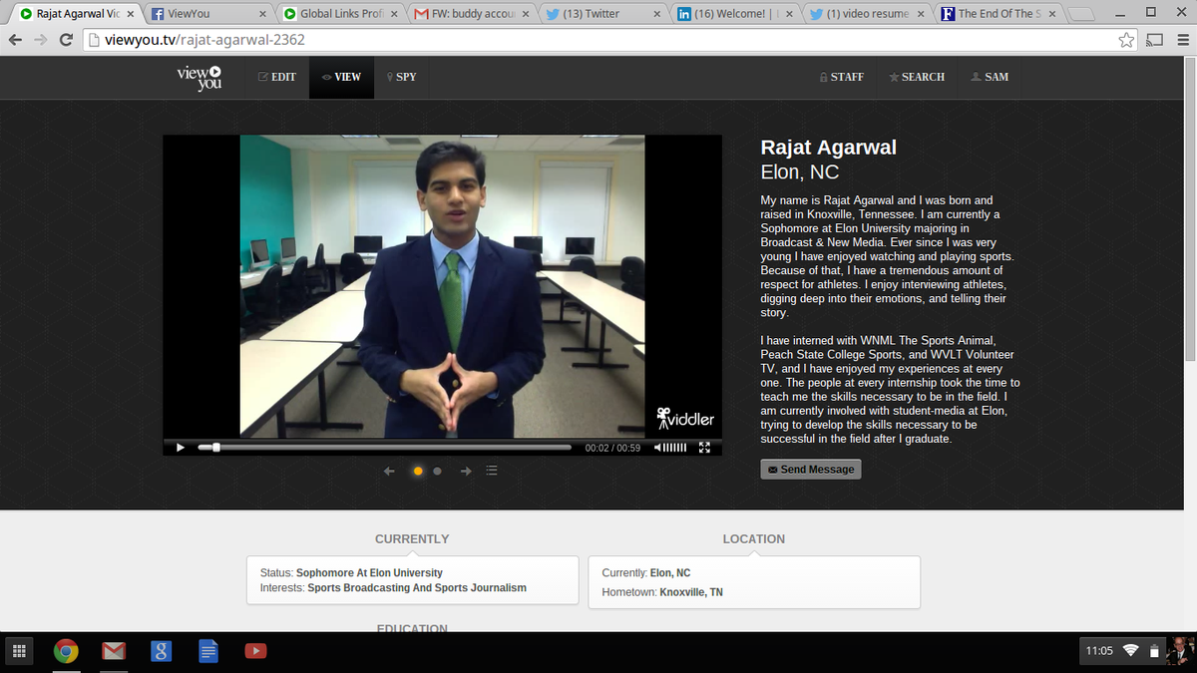This screenshot has width=1197, height=673.
Task: Click the 00:02 / 00:59 time display
Action: pyautogui.click(x=612, y=448)
